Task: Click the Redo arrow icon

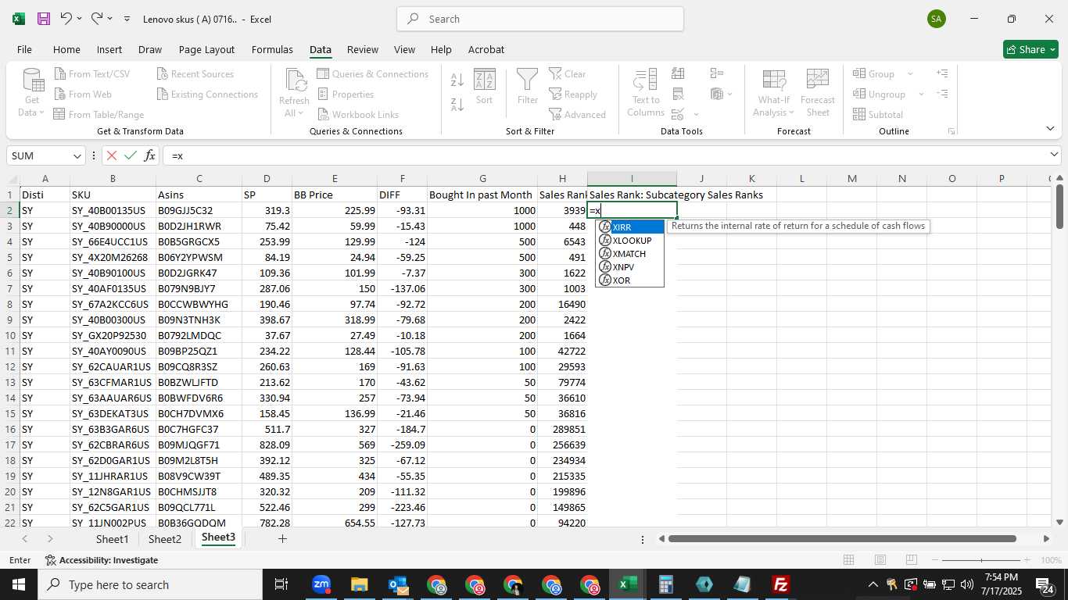Action: [x=97, y=19]
